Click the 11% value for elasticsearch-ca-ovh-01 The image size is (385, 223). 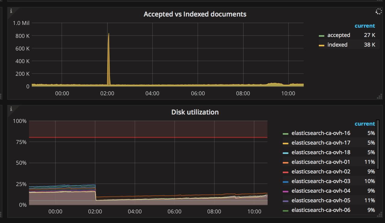pos(370,162)
